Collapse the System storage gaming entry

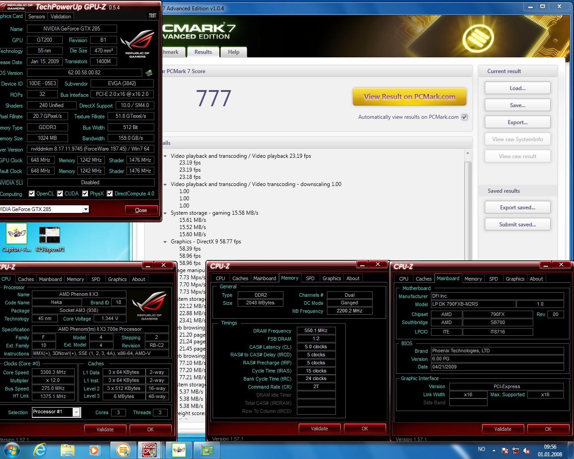click(x=165, y=213)
